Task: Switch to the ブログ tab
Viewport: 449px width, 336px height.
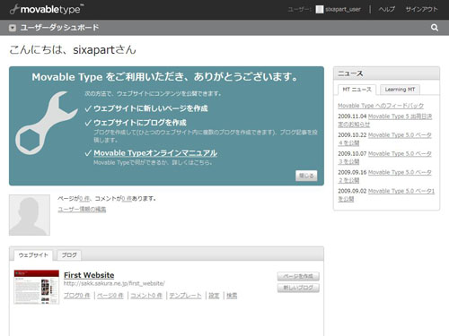Action: pyautogui.click(x=69, y=255)
